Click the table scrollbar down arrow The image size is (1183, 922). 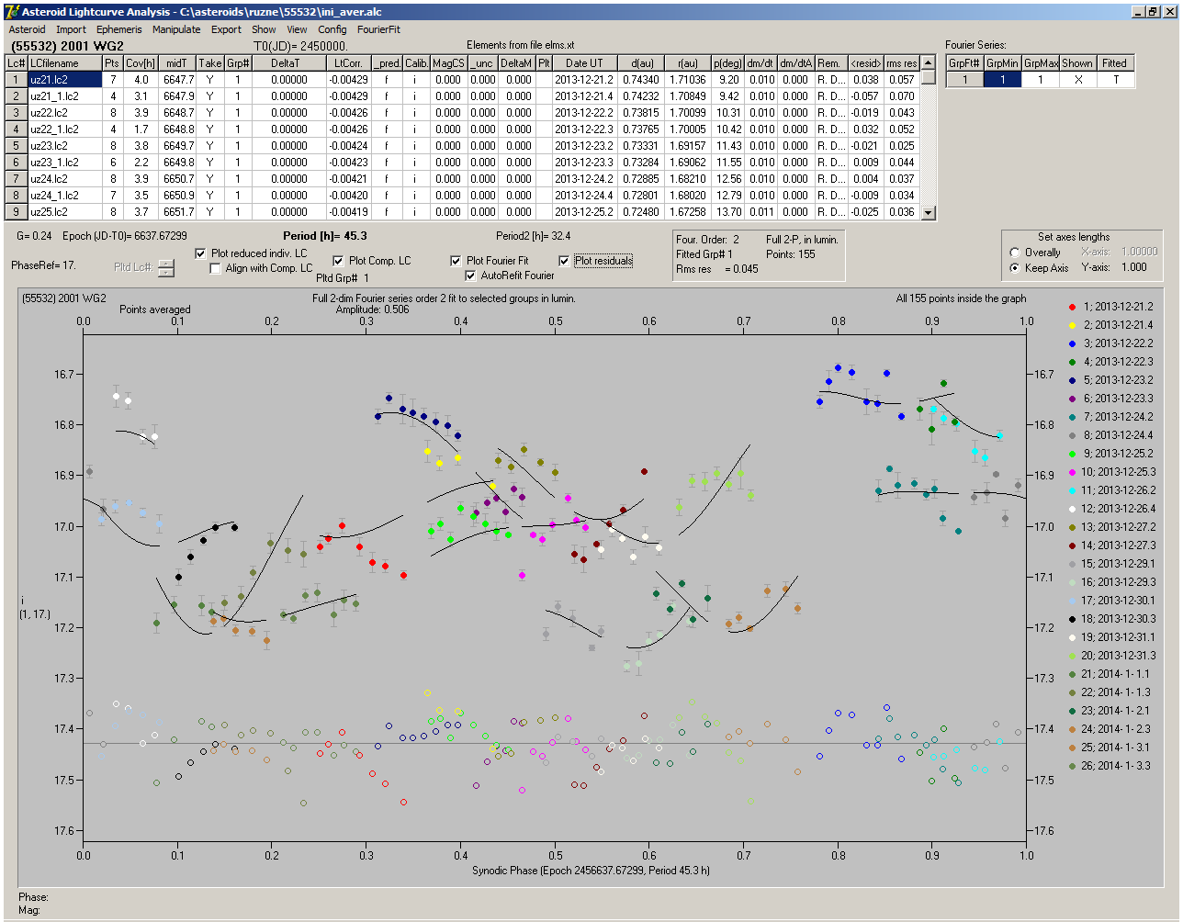(x=929, y=213)
